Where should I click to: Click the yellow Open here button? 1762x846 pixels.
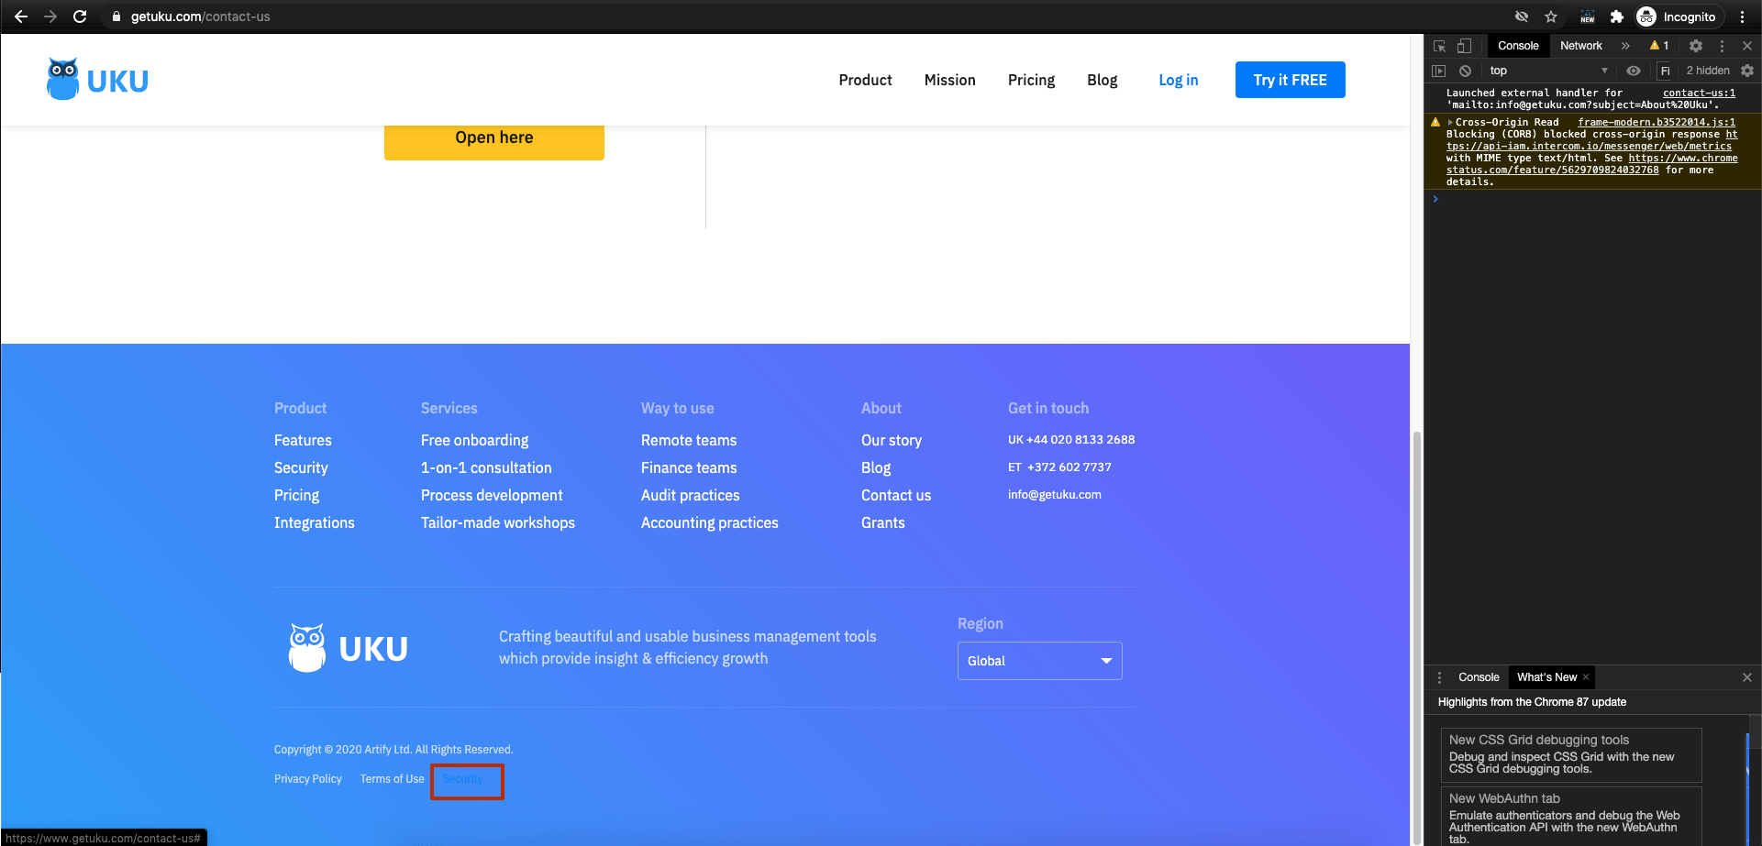(494, 139)
